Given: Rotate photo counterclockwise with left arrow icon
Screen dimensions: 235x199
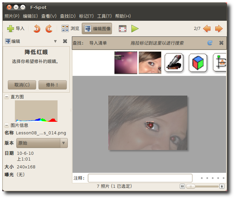Looking at the screenshot, I should [37, 29].
